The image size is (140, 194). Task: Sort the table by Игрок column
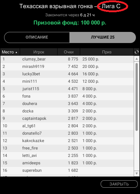[39, 52]
